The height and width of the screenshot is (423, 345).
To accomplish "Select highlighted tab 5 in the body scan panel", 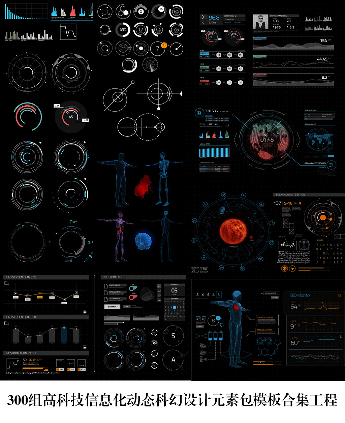I will pyautogui.click(x=219, y=294).
